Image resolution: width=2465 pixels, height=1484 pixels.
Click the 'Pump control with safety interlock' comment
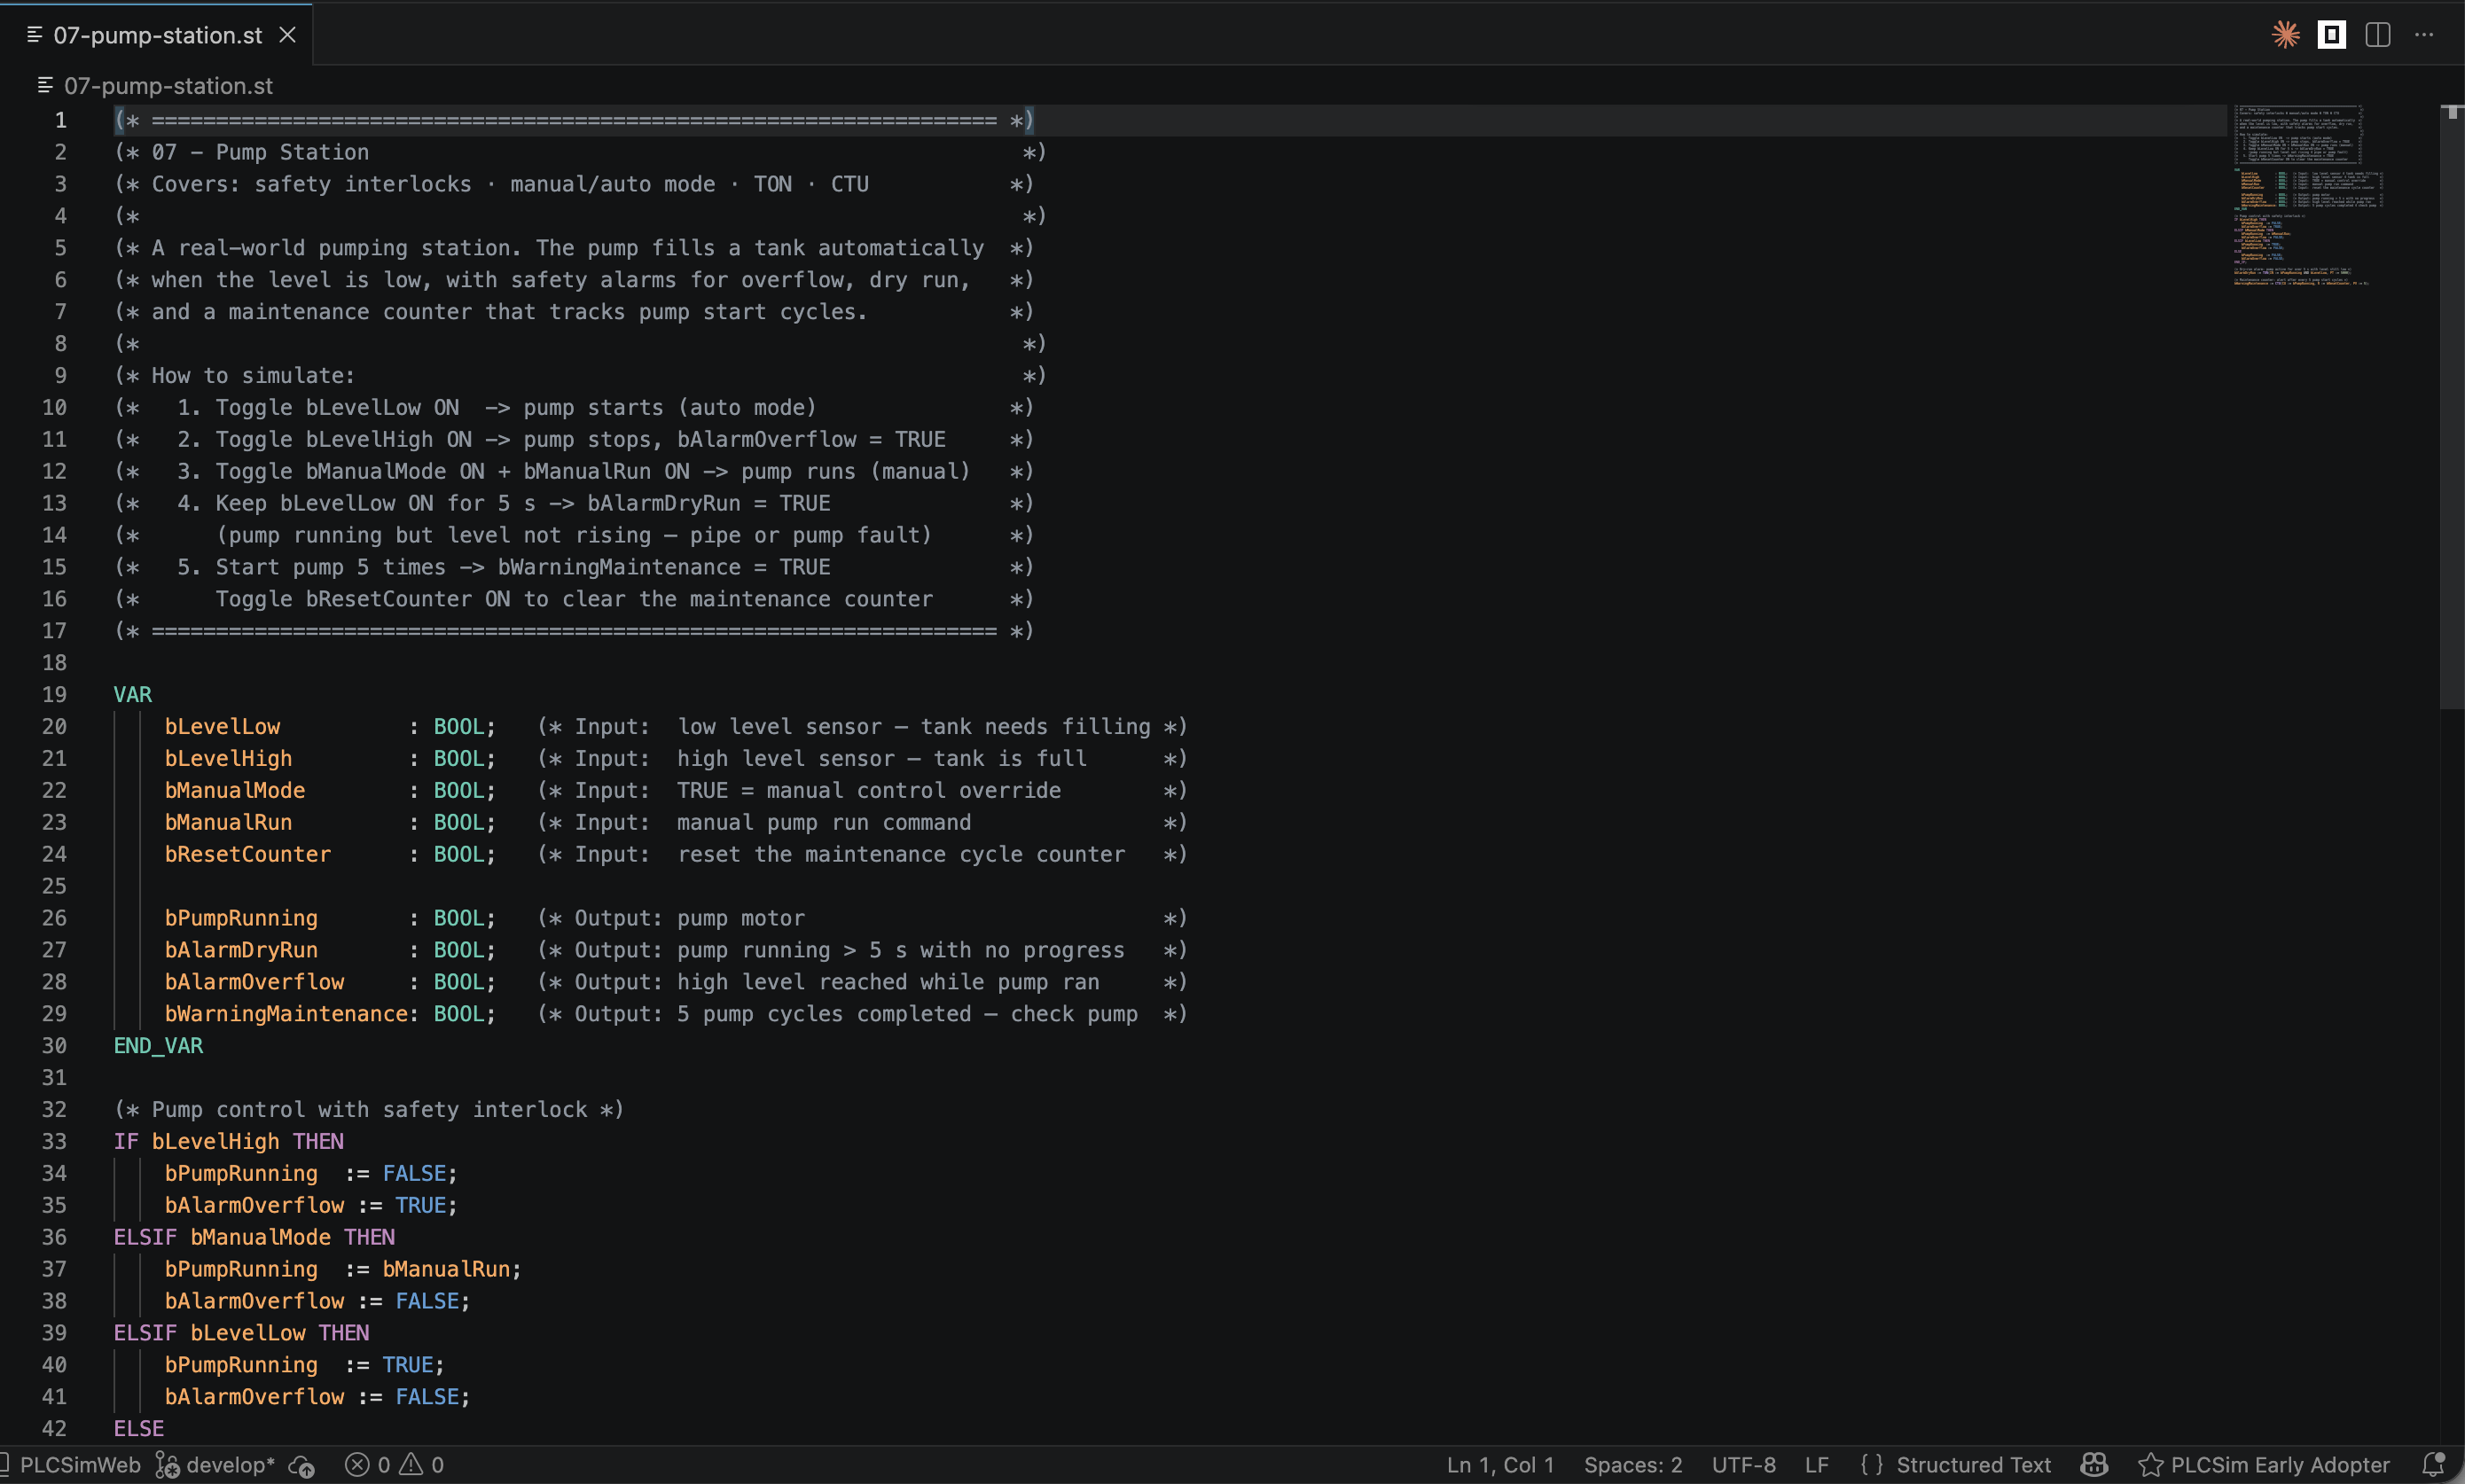coord(369,1110)
